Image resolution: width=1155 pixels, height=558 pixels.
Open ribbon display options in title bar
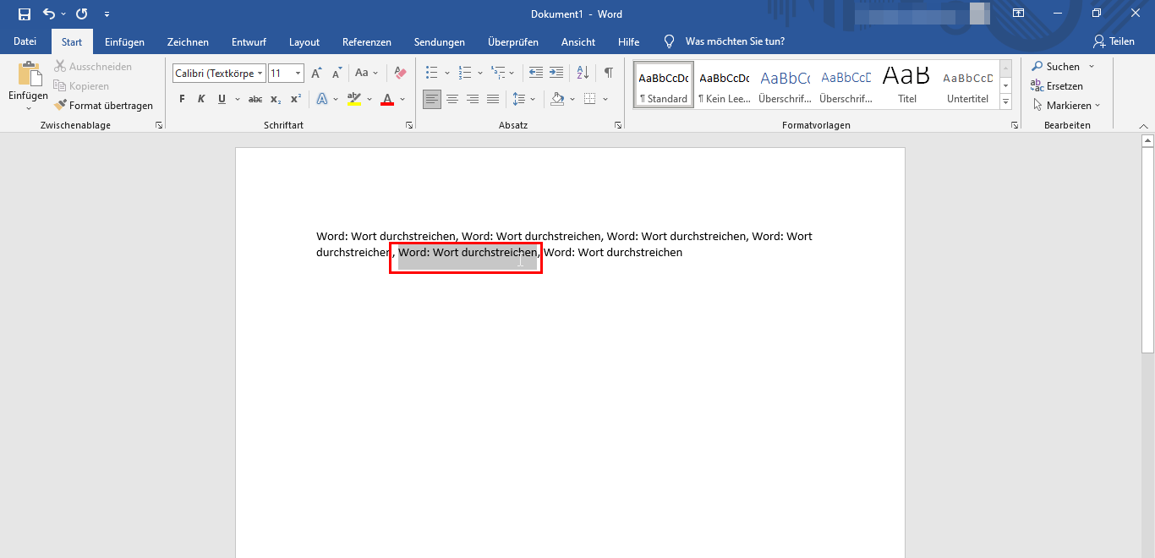1019,14
